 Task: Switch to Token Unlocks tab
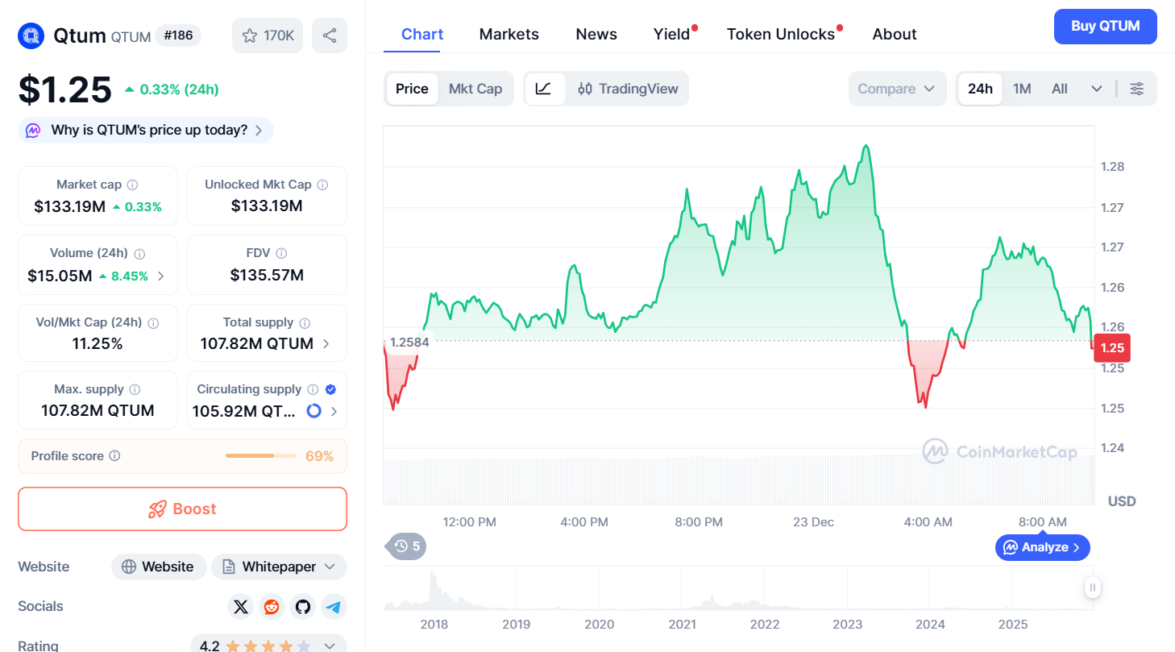point(780,35)
